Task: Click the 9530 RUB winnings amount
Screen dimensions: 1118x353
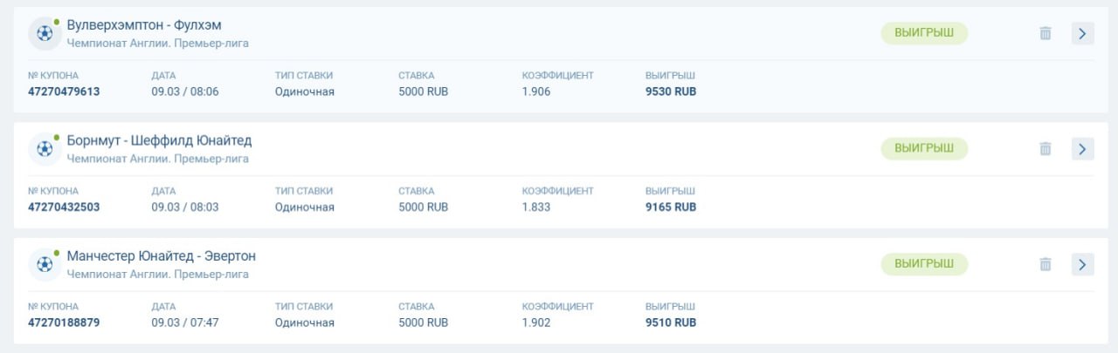Action: [670, 92]
